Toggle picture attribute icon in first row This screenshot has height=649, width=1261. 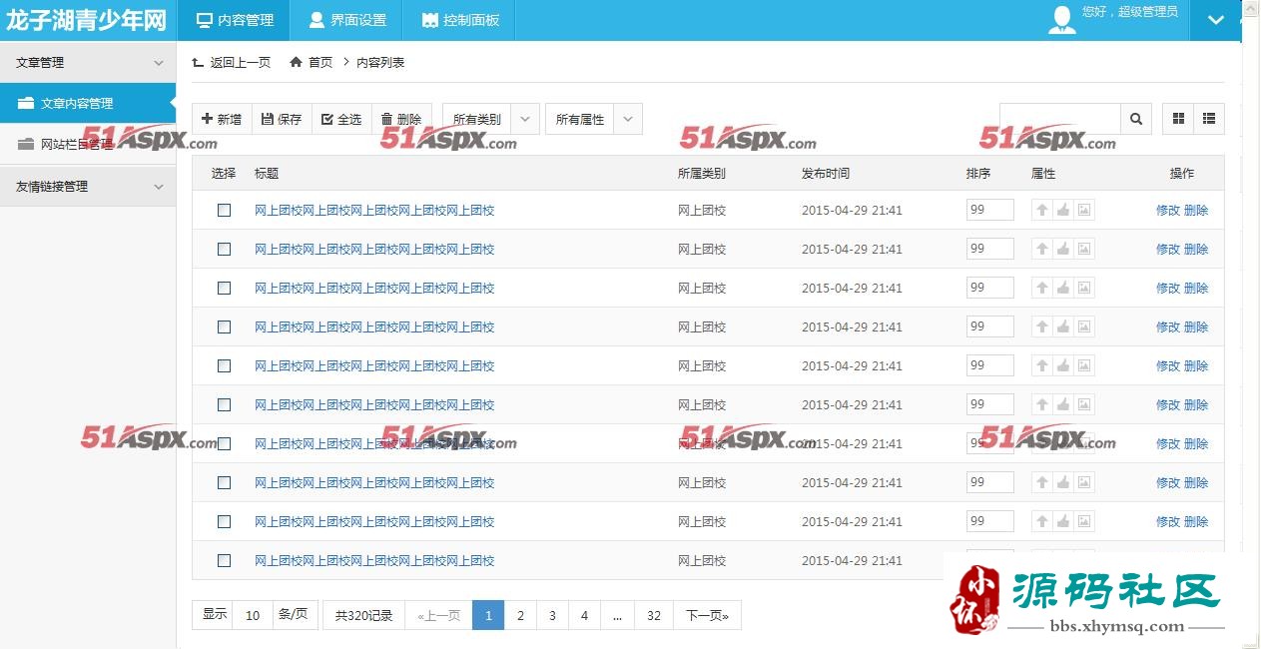point(1084,210)
